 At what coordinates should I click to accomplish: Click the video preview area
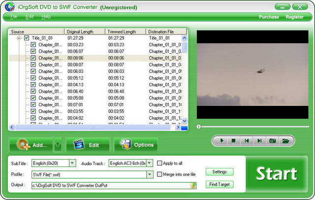click(x=252, y=74)
